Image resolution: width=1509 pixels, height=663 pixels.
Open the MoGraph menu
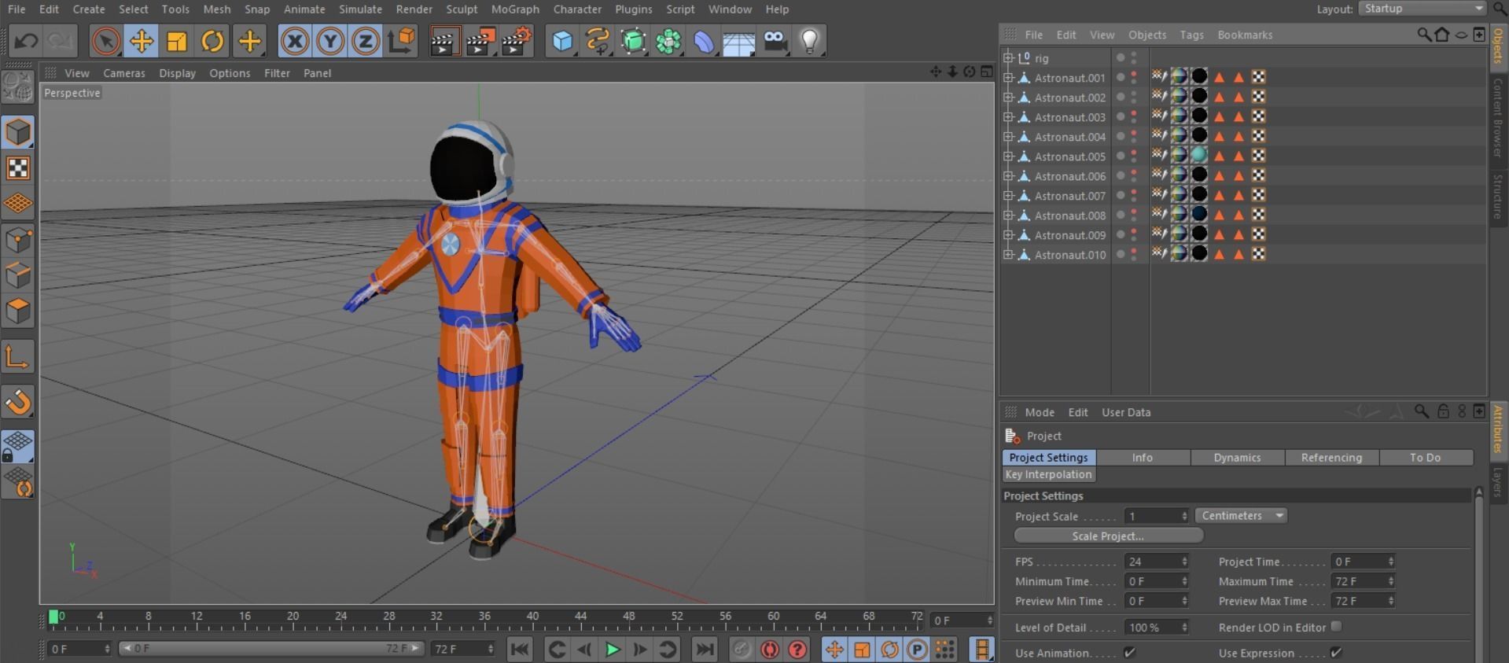[515, 9]
